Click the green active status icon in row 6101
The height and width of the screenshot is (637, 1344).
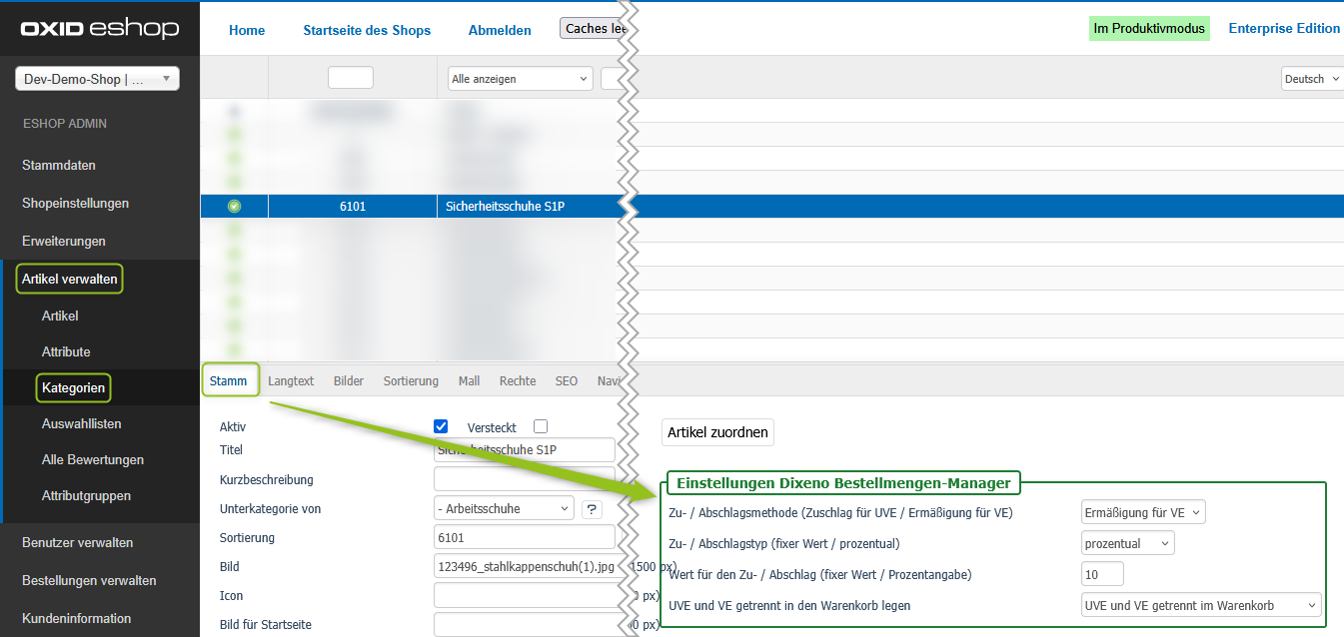tap(234, 207)
